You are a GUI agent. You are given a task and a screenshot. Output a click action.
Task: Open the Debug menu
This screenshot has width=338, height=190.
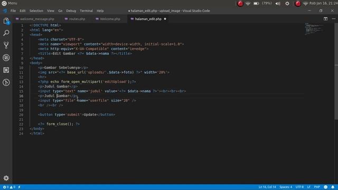point(71,11)
